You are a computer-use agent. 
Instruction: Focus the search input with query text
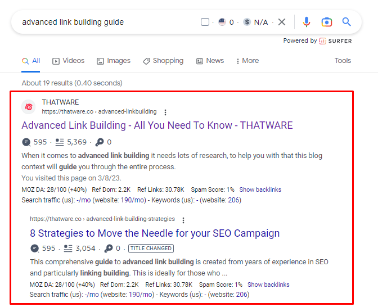(x=73, y=22)
